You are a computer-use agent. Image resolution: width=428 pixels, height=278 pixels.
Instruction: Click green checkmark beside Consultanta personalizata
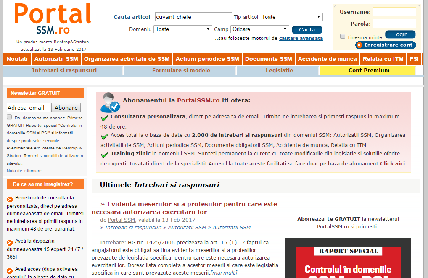[x=105, y=118]
